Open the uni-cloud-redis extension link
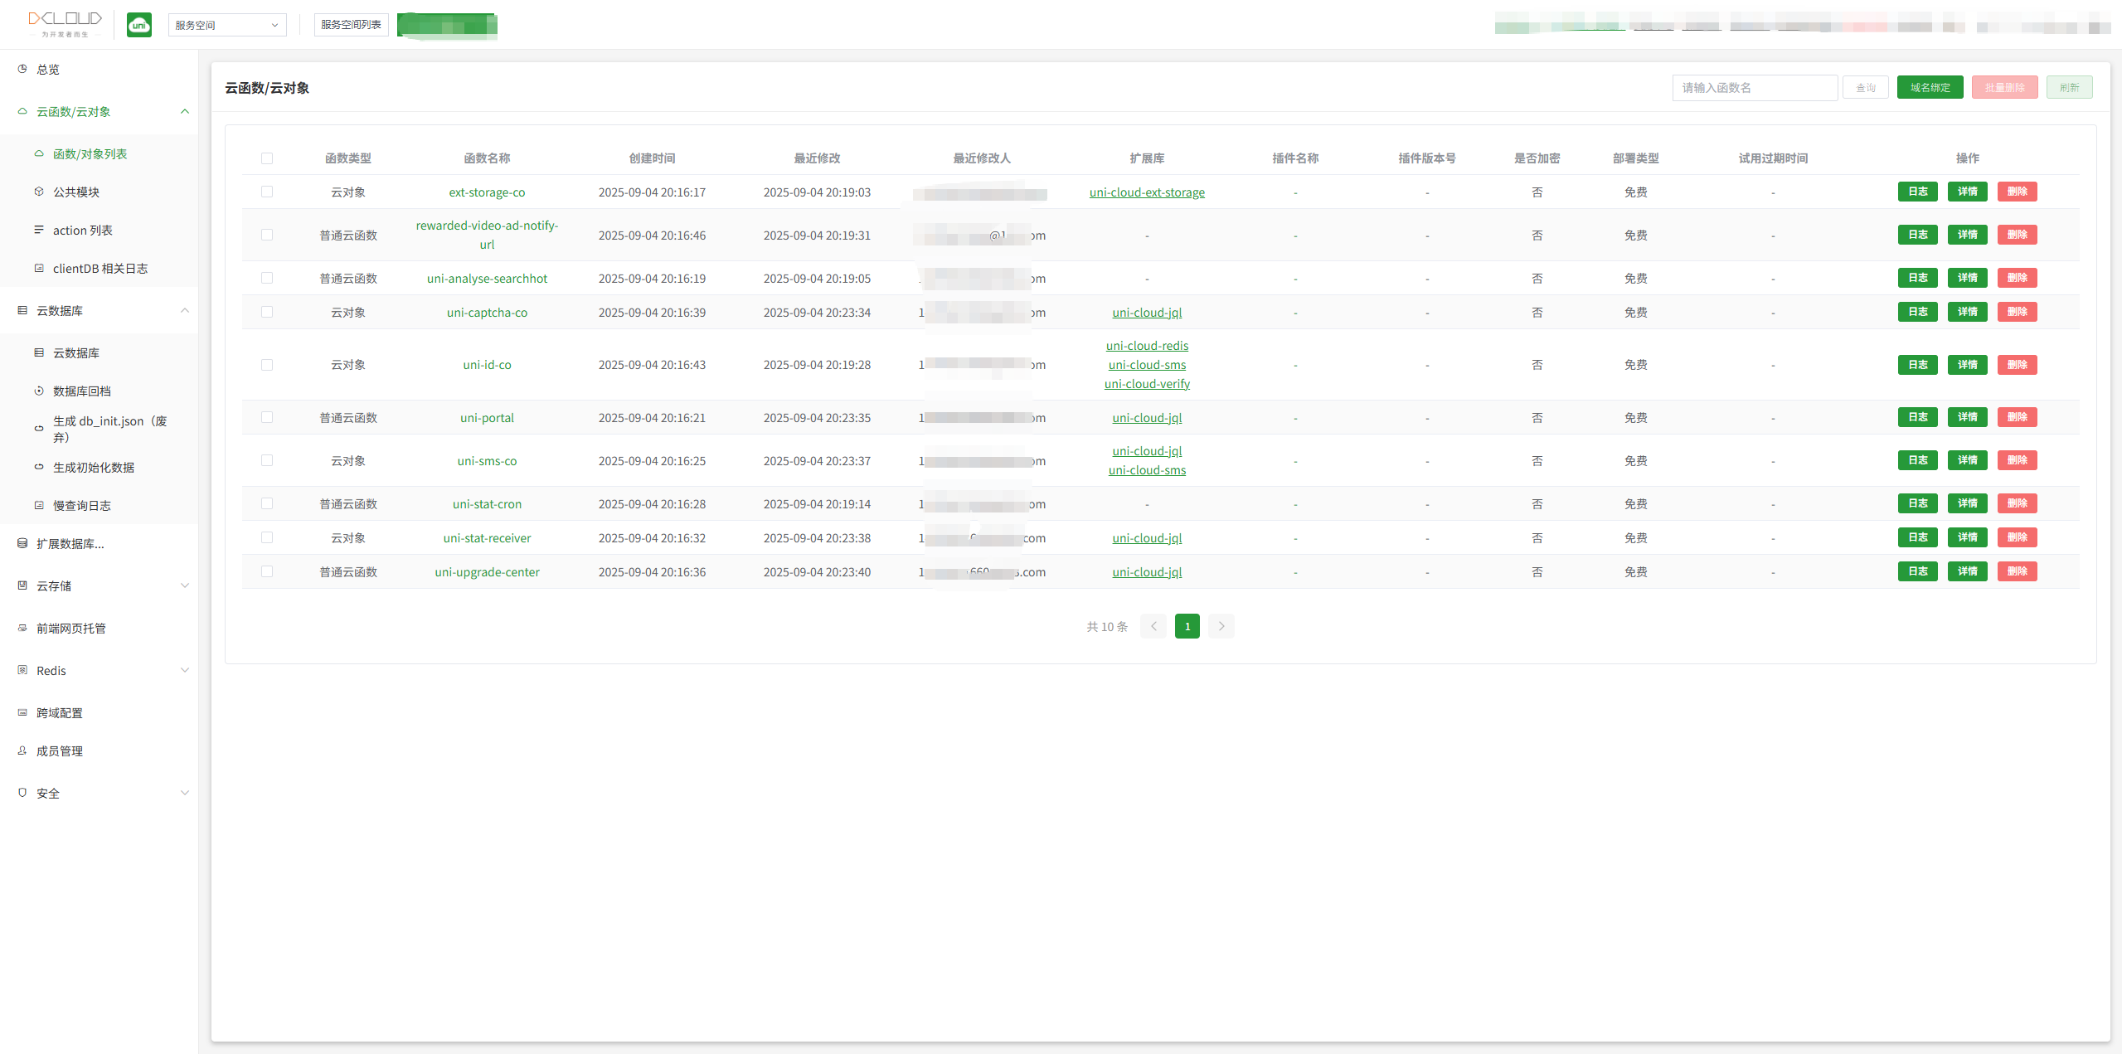Viewport: 2122px width, 1054px height. (x=1147, y=346)
